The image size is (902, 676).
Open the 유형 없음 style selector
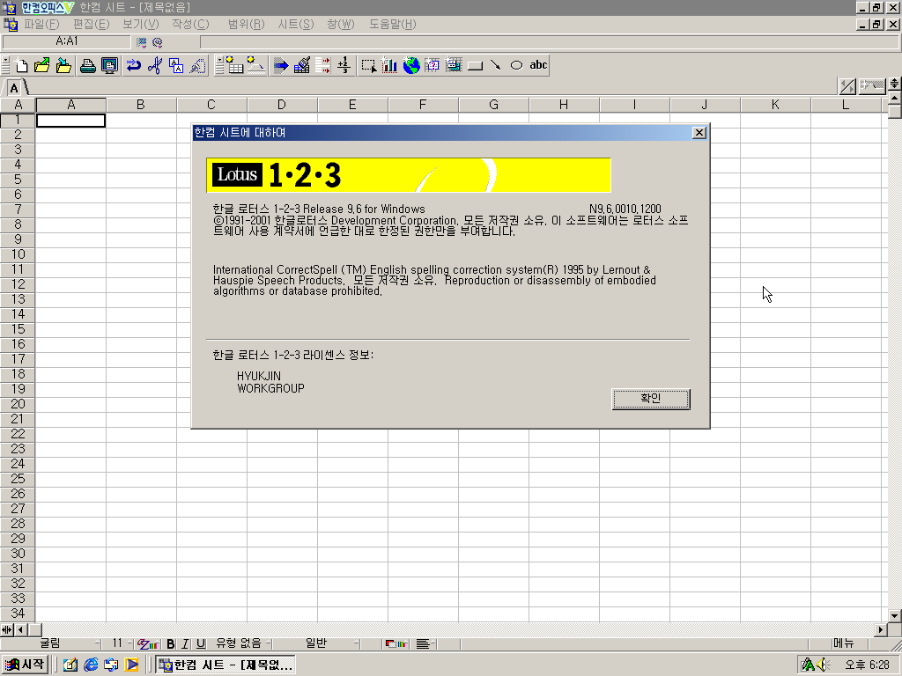coord(240,643)
